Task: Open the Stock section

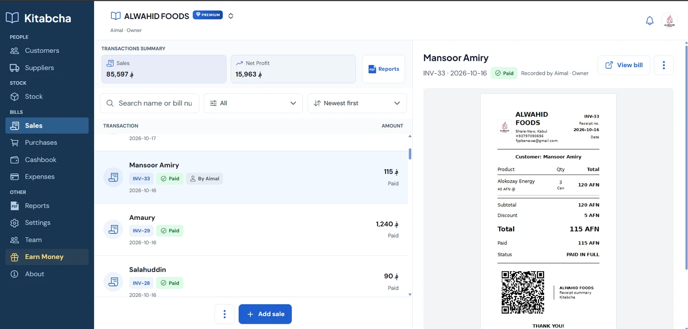Action: coord(47,97)
